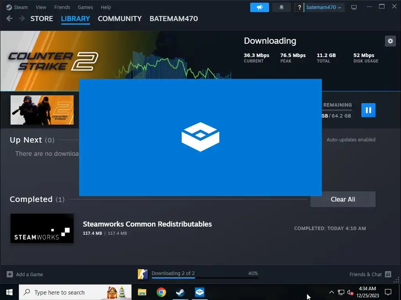Open the View menu
401x300 pixels.
coord(41,7)
